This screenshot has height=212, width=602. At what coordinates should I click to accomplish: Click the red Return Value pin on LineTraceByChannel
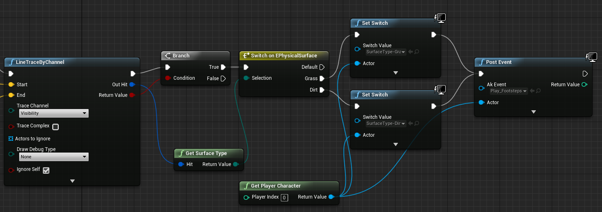[x=132, y=95]
